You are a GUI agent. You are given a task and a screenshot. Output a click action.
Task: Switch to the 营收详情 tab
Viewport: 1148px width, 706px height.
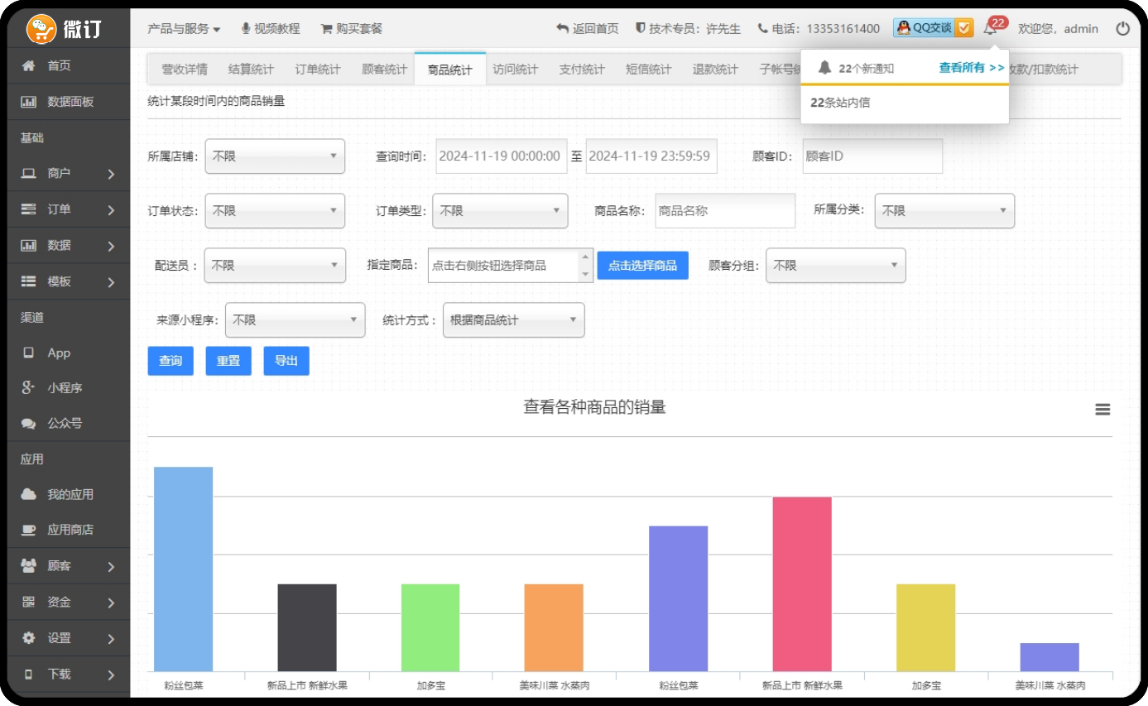(185, 70)
